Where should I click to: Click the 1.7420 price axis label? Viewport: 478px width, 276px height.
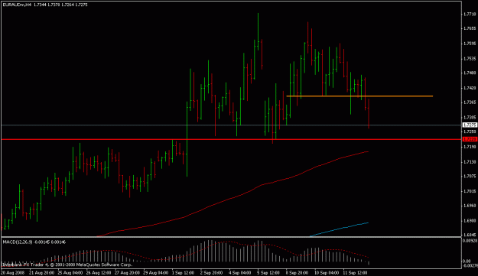coord(470,88)
